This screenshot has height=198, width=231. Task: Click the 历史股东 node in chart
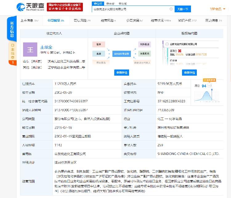(101, 63)
